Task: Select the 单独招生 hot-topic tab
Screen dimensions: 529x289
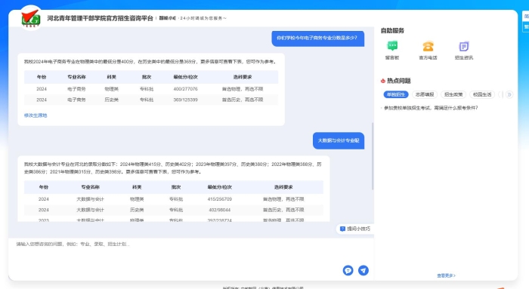Action: [x=396, y=94]
